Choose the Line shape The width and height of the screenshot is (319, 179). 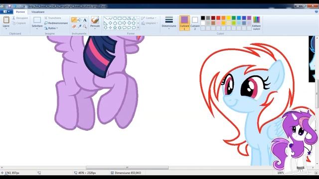point(106,18)
